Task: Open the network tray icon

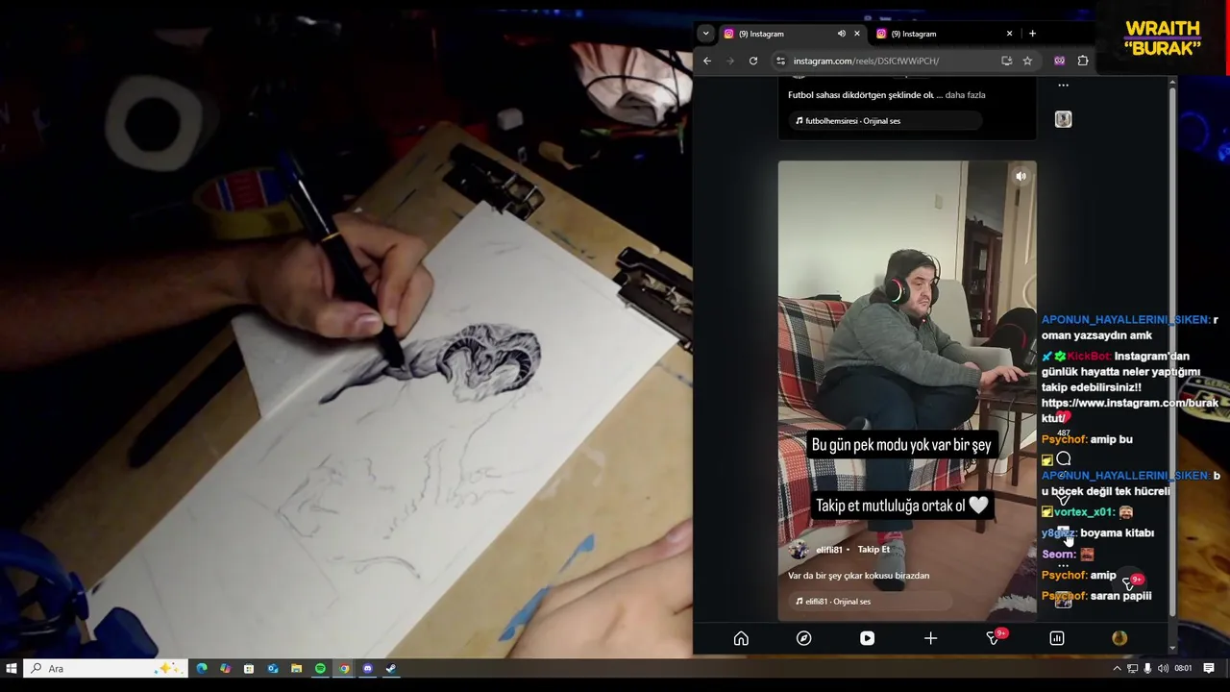Action: [x=1132, y=668]
